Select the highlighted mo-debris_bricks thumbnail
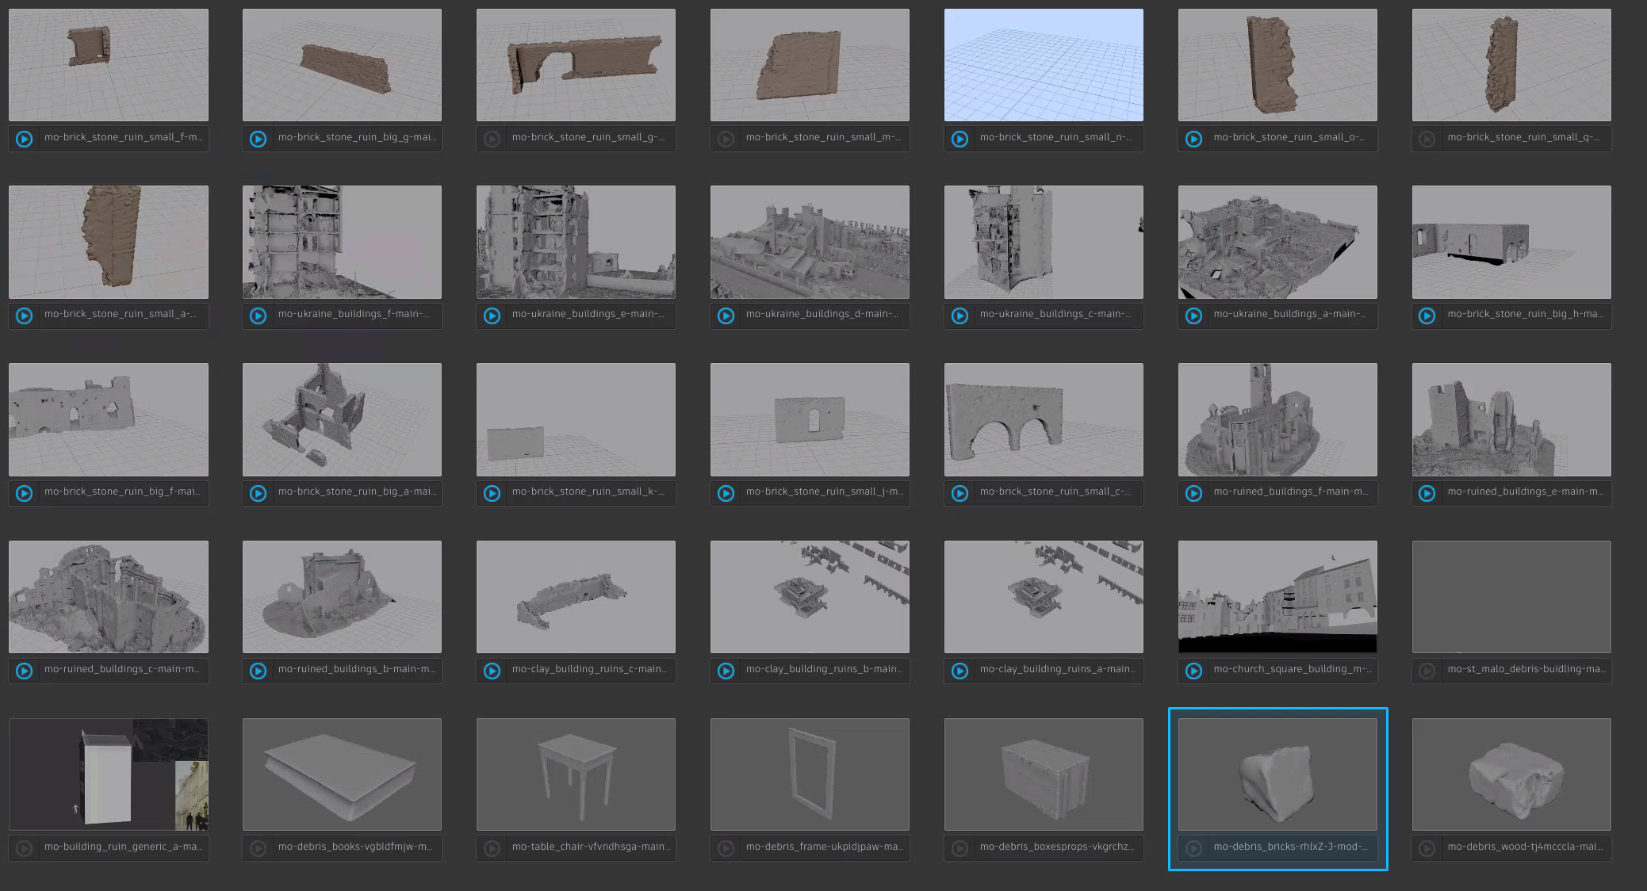This screenshot has width=1647, height=891. point(1277,774)
